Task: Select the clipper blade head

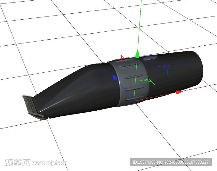Action: coord(34,107)
